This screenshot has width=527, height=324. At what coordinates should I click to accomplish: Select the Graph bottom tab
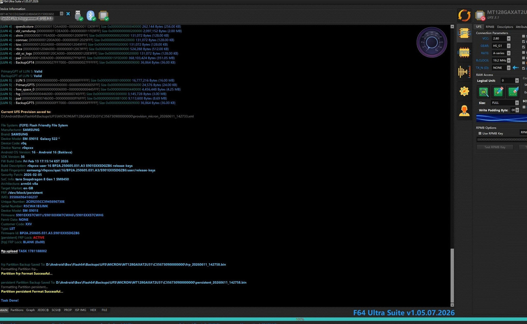tap(30, 310)
